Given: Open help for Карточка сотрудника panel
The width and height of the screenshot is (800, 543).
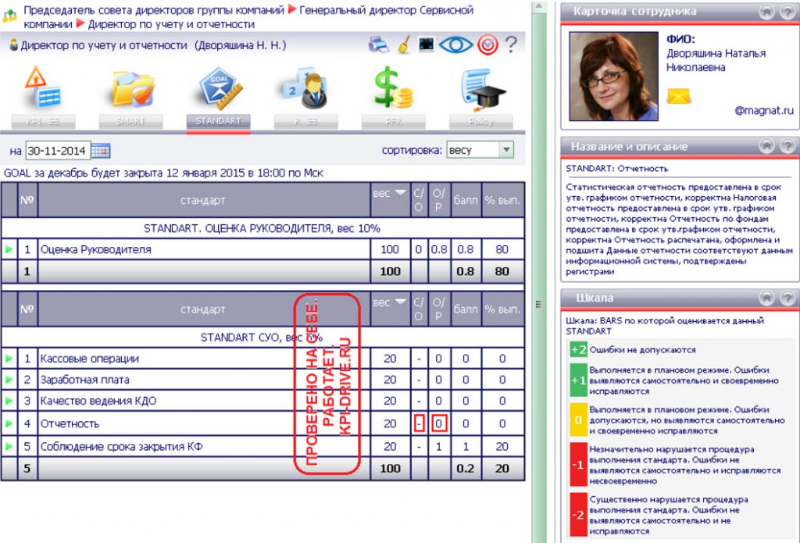Looking at the screenshot, I should click(x=787, y=12).
